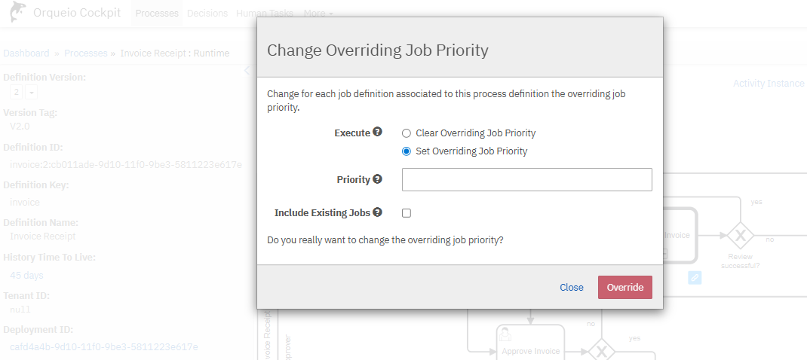Click help icon next to Execute label
Screen dimensions: 807x360
(x=377, y=133)
